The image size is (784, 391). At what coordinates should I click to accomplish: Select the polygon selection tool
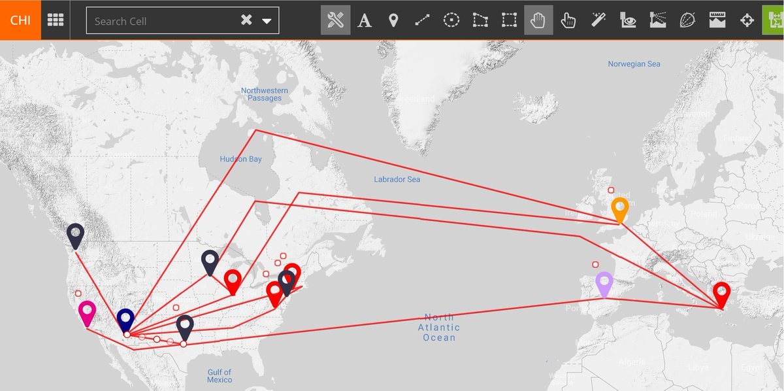pyautogui.click(x=480, y=20)
